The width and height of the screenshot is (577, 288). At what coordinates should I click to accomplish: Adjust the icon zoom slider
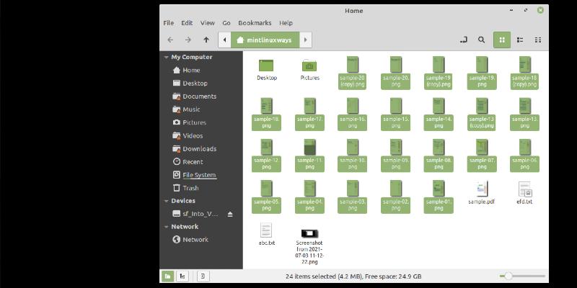coord(508,276)
